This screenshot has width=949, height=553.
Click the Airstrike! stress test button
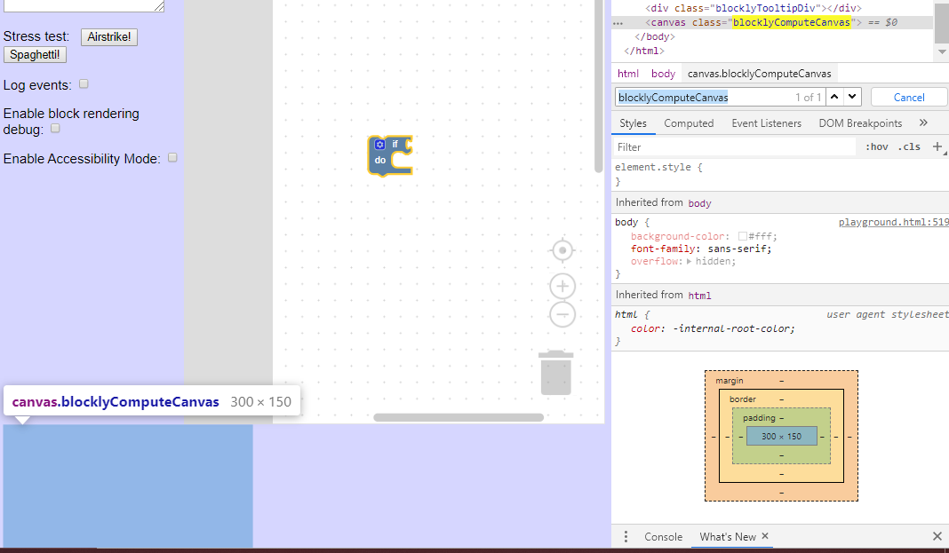coord(108,36)
